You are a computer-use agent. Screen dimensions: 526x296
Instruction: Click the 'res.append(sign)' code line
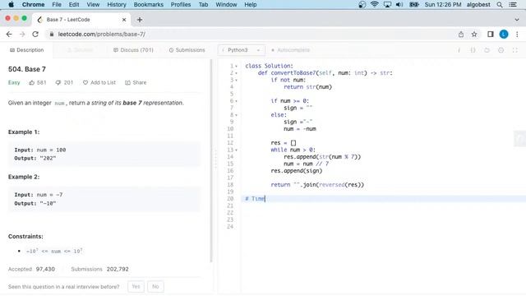[x=297, y=171]
